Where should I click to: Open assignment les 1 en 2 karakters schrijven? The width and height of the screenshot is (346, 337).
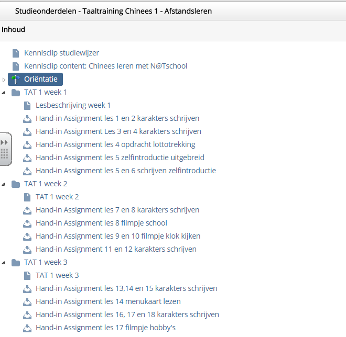coord(117,118)
